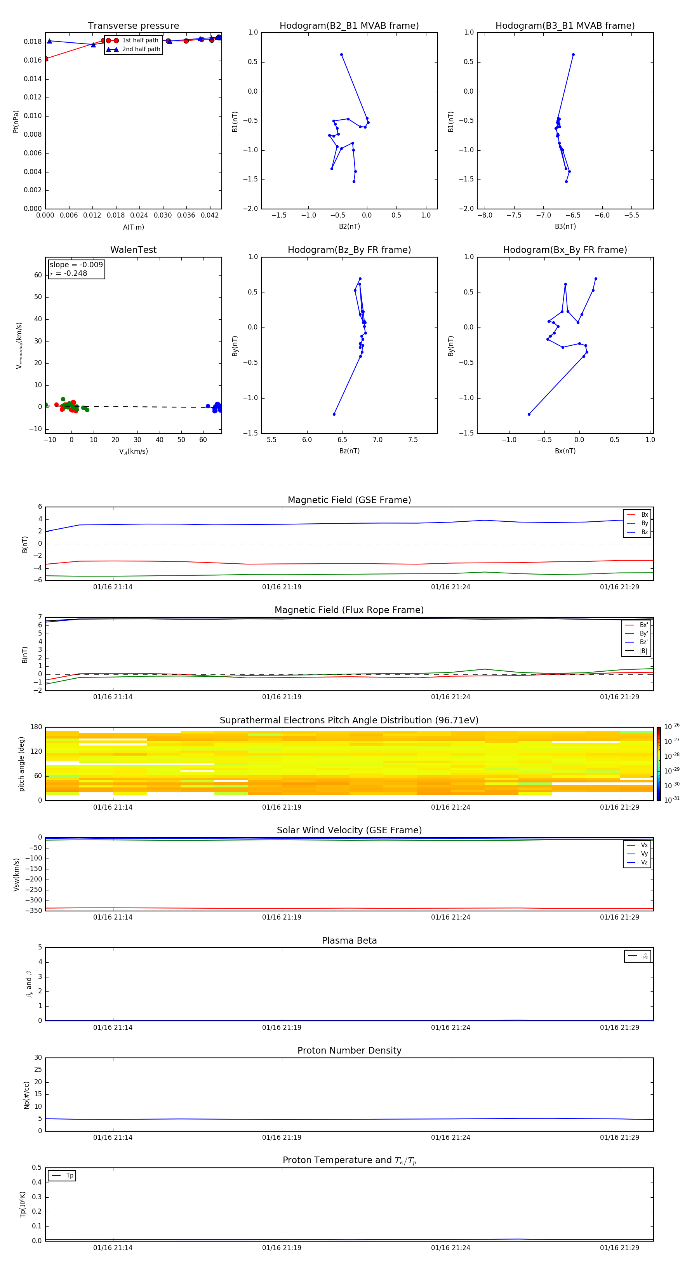Click the "Bz(nT)" x-axis label

tap(349, 451)
